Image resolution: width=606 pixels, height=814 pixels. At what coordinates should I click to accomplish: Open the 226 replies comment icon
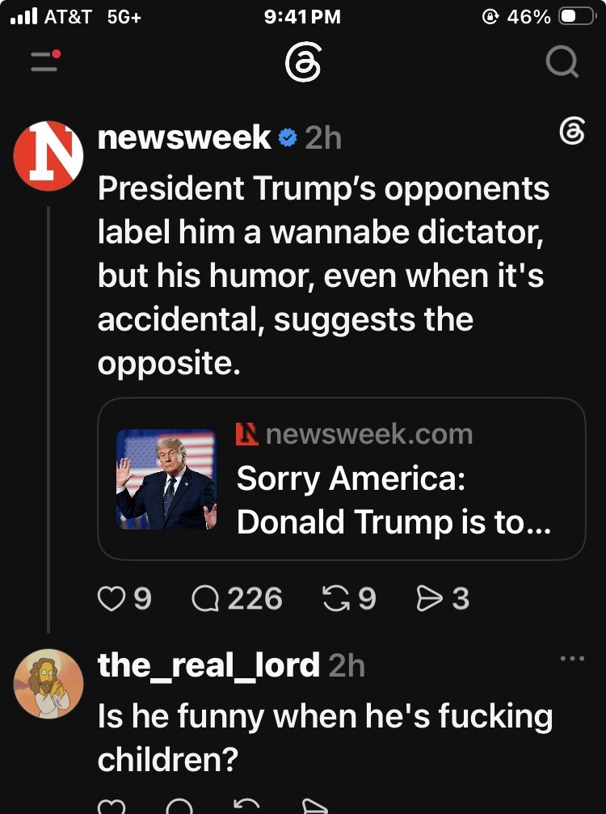coord(205,598)
